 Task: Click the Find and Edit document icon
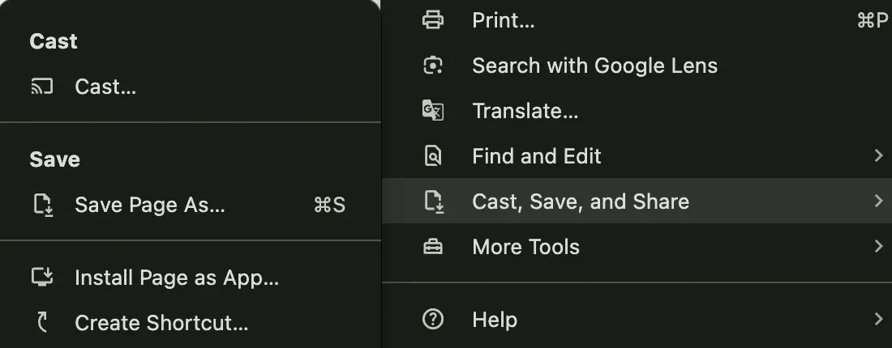[433, 156]
